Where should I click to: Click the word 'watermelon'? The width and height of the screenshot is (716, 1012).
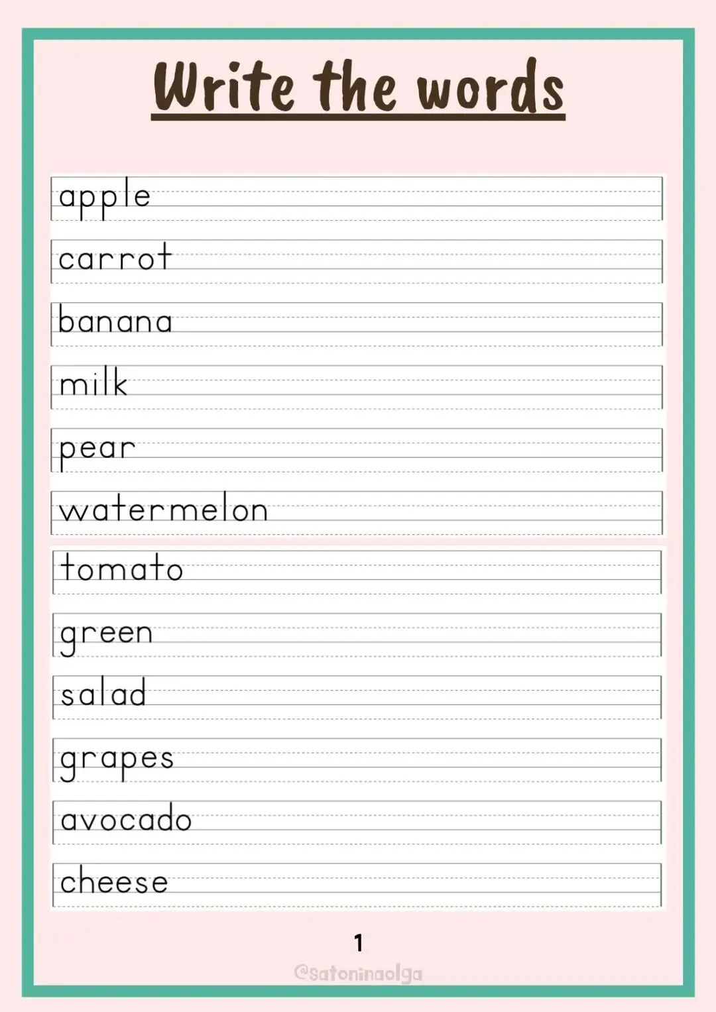[x=163, y=508]
